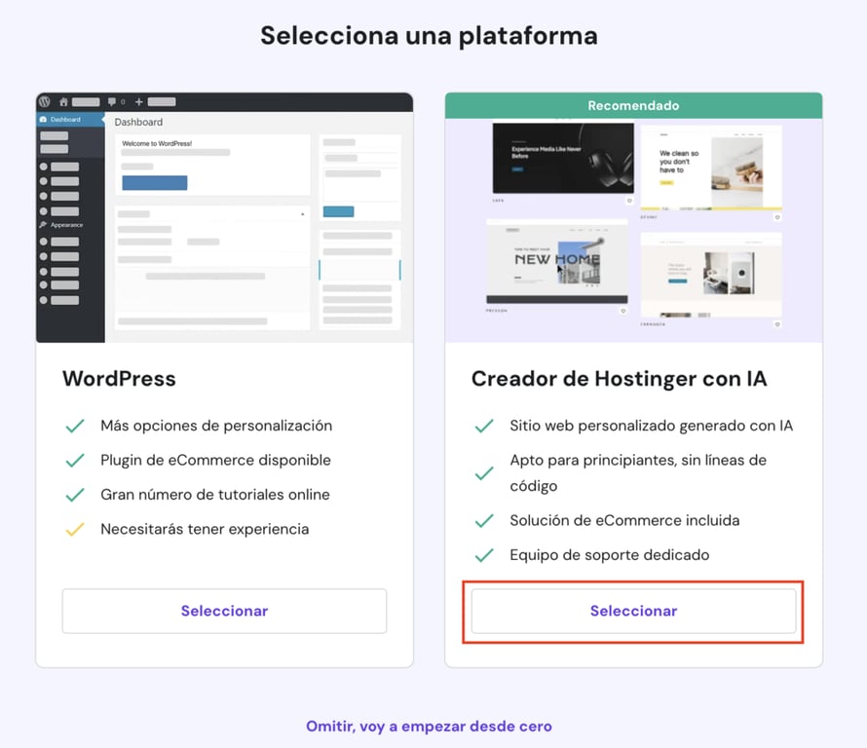Click Seleccionar under WordPress
This screenshot has height=748, width=867.
(223, 611)
